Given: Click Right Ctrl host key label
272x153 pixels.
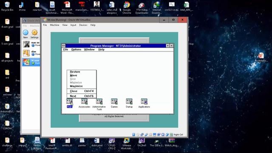Looking at the screenshot, I should click(x=178, y=135).
